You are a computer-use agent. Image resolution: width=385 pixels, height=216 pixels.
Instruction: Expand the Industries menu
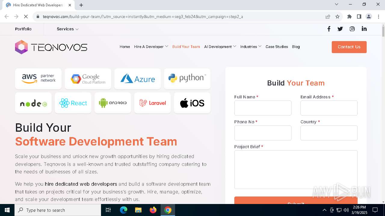pyautogui.click(x=251, y=47)
